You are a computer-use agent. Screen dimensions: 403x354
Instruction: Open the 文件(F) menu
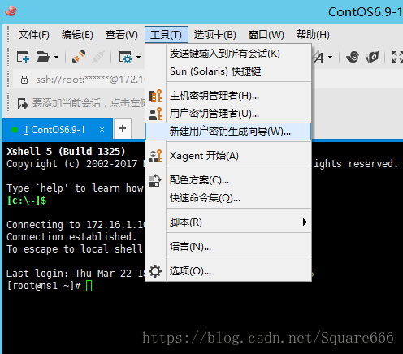click(x=34, y=35)
